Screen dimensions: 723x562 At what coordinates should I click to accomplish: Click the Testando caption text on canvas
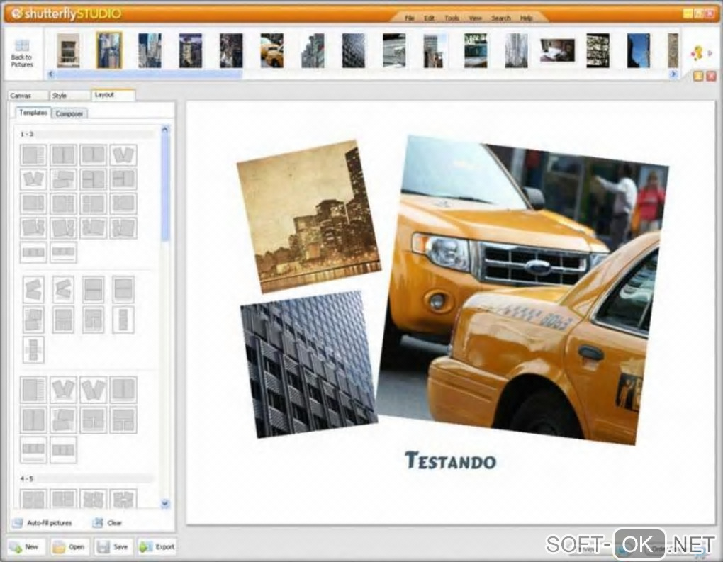pyautogui.click(x=450, y=461)
